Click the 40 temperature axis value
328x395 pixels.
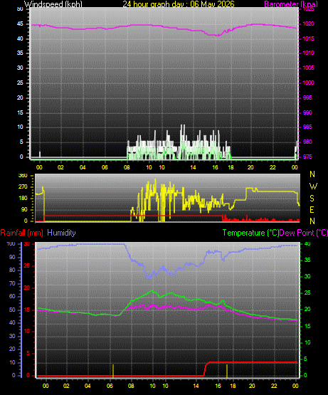(x=307, y=243)
